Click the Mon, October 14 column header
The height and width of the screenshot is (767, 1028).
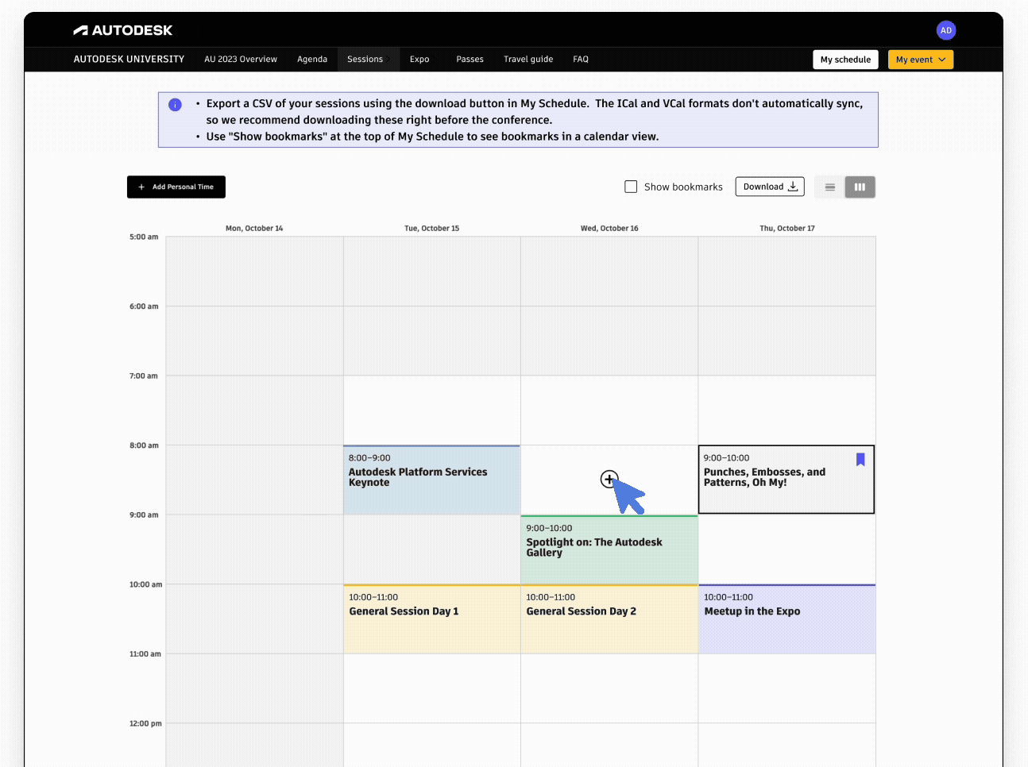[254, 229]
